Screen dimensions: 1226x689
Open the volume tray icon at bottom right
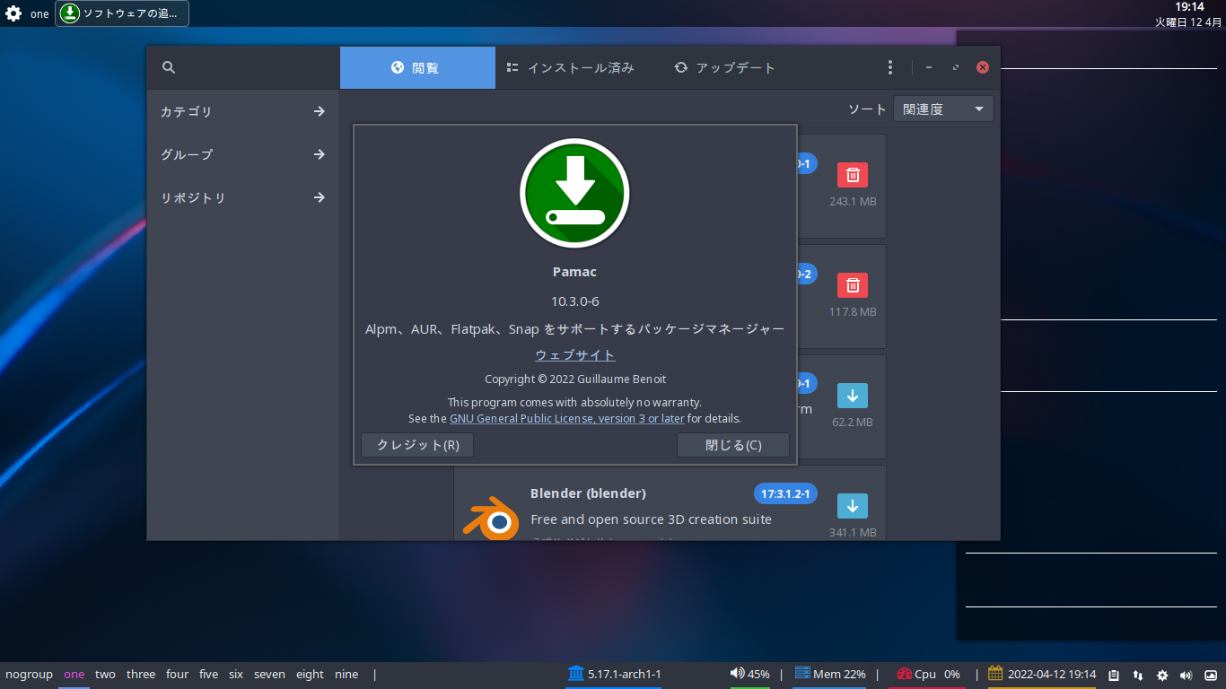(x=1187, y=676)
